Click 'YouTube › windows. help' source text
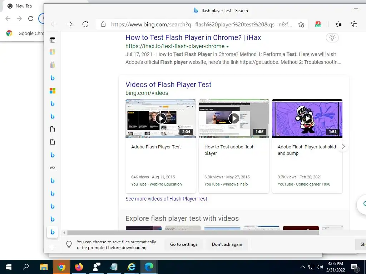The image size is (366, 274). (x=226, y=184)
